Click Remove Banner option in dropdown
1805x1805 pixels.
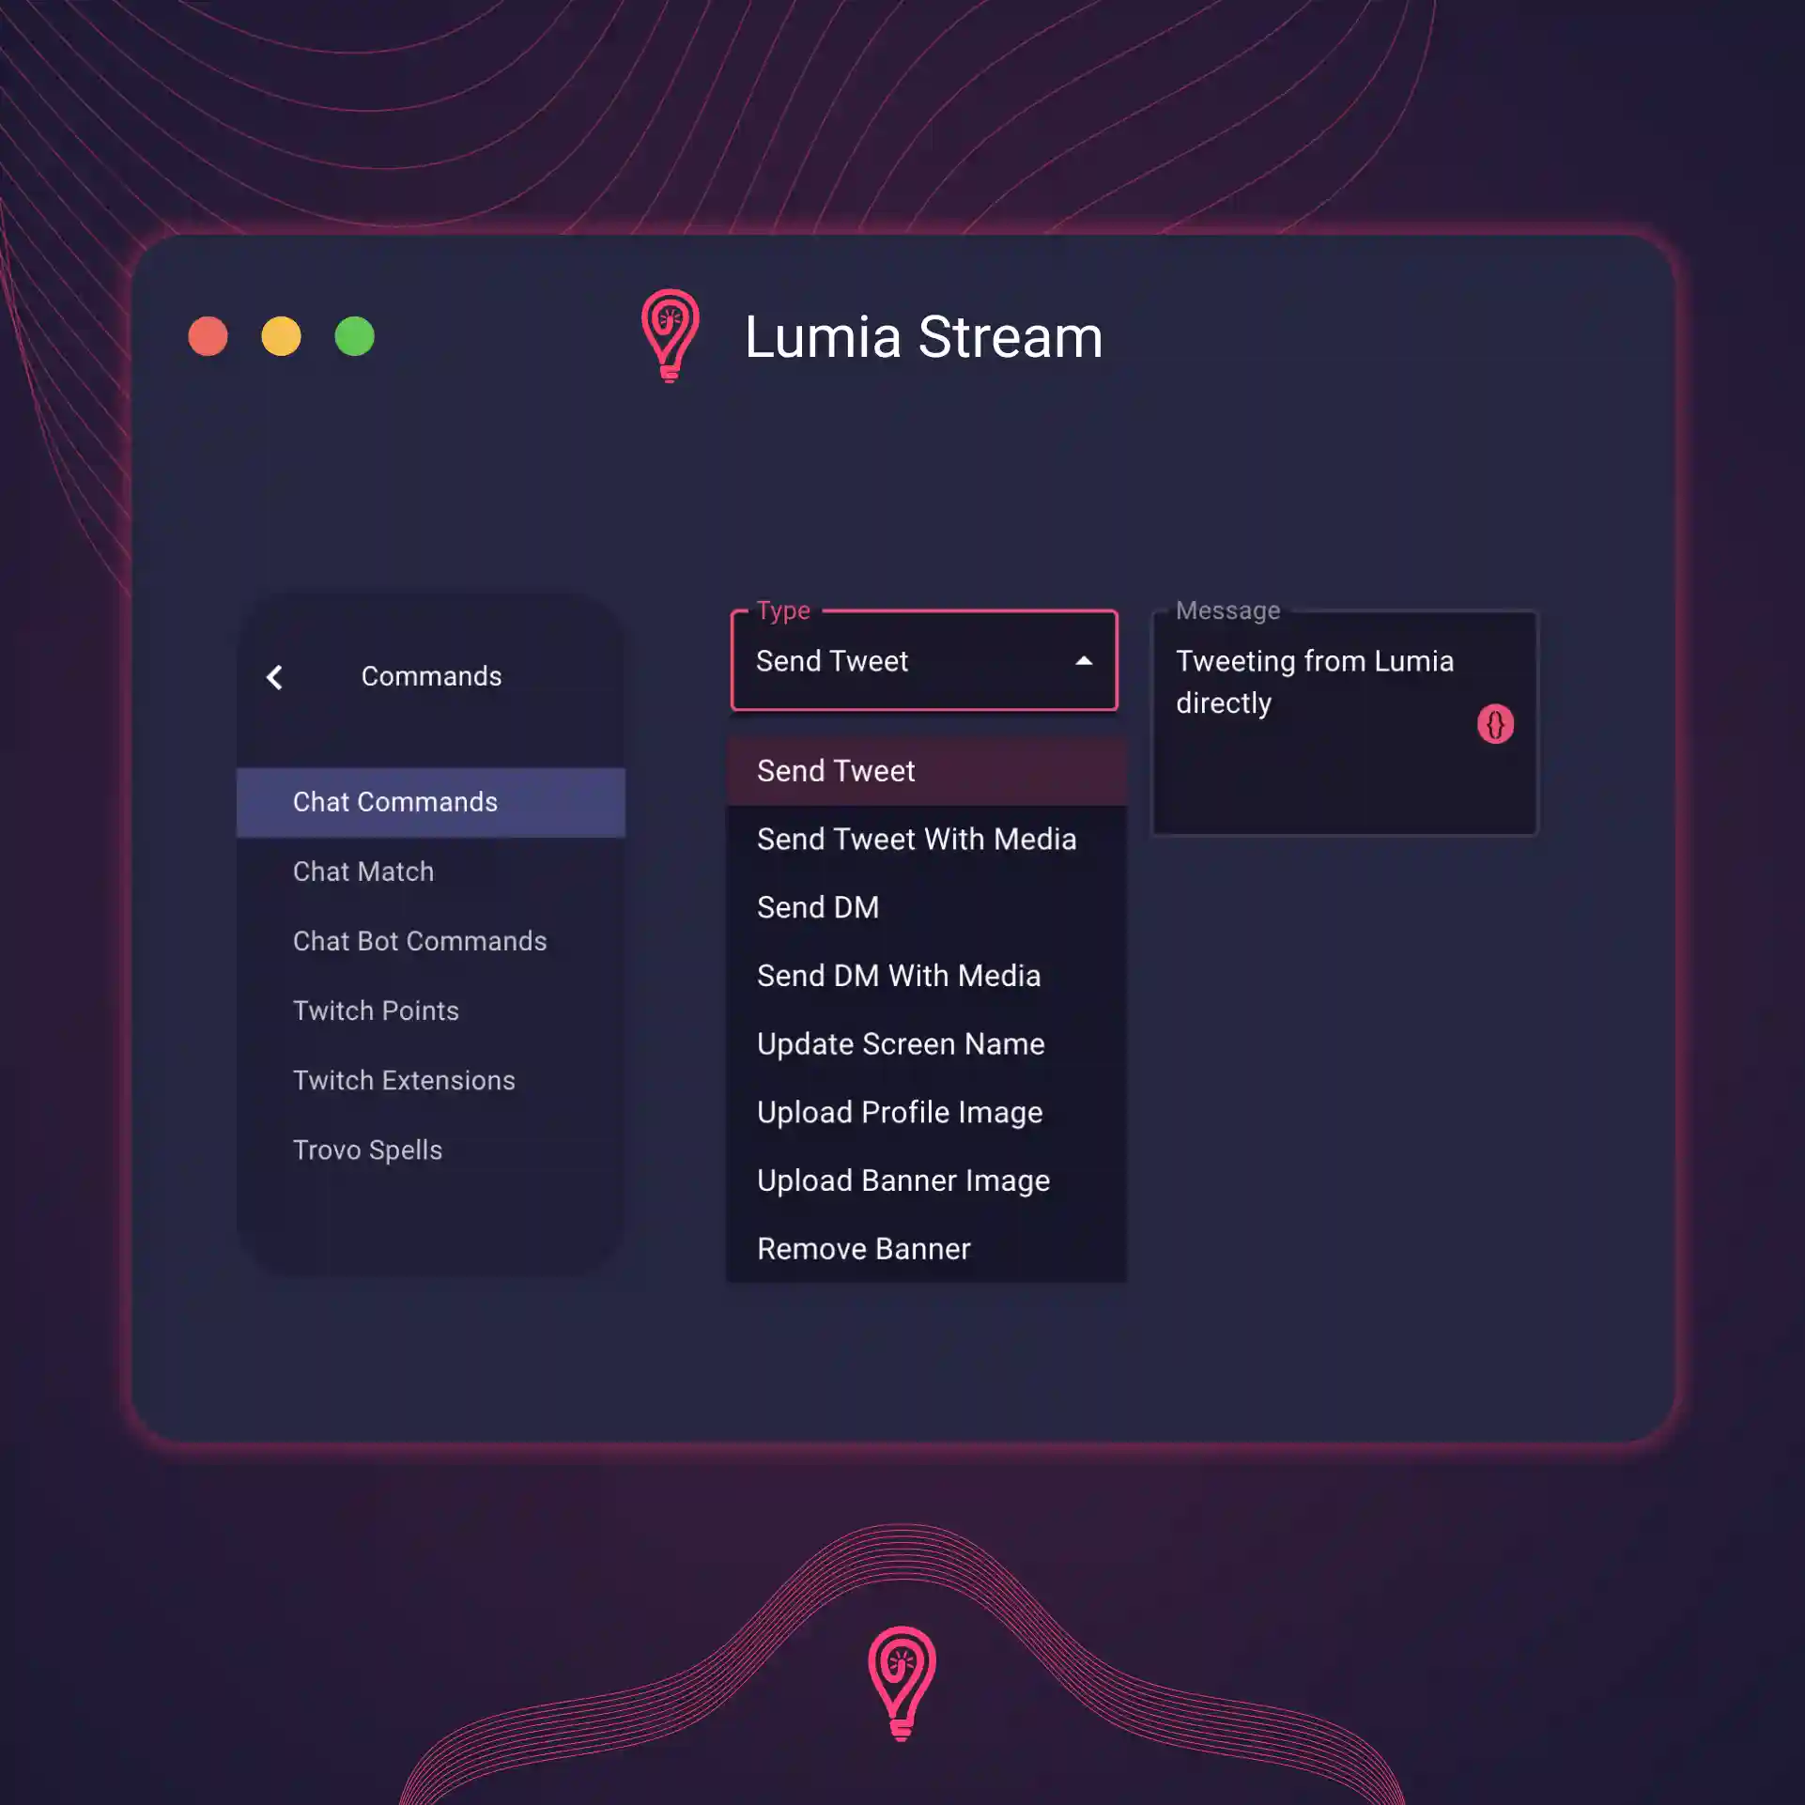click(861, 1248)
